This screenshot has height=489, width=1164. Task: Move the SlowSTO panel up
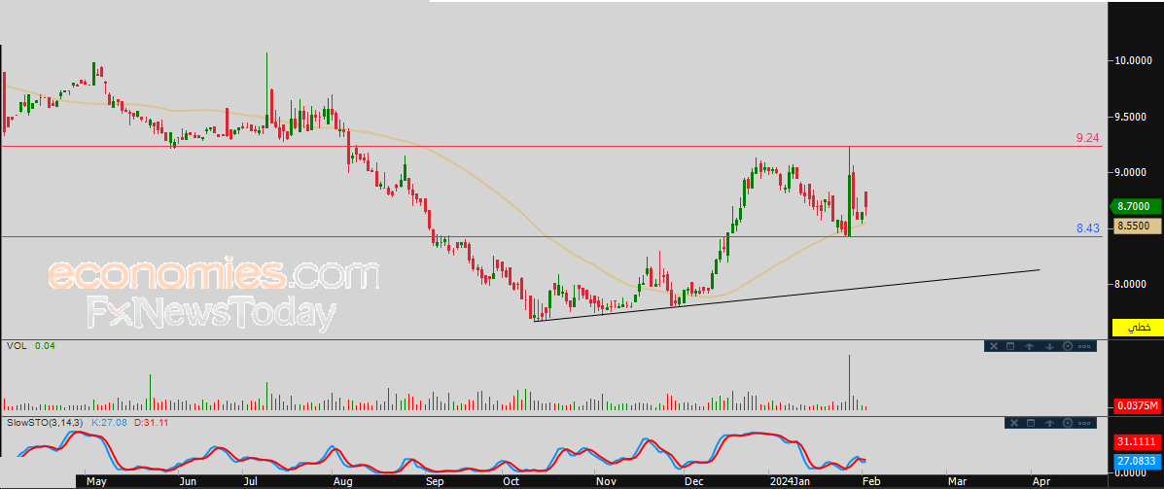1049,423
